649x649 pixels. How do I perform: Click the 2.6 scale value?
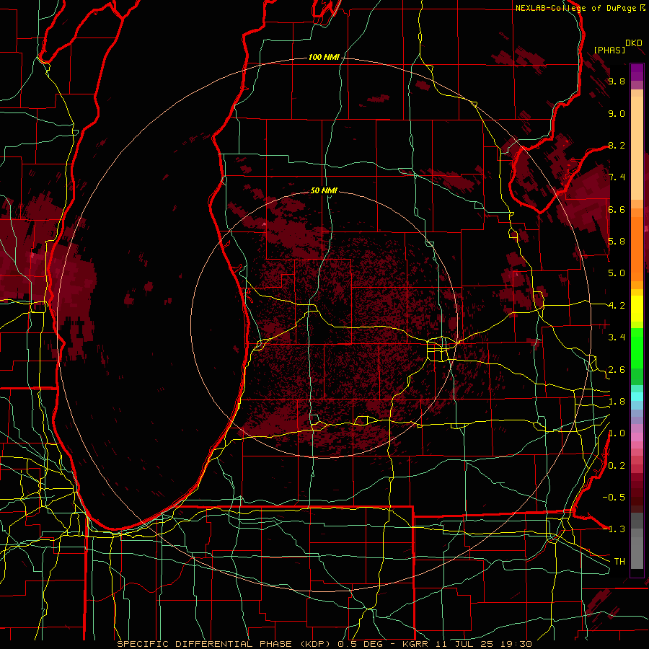(x=617, y=370)
